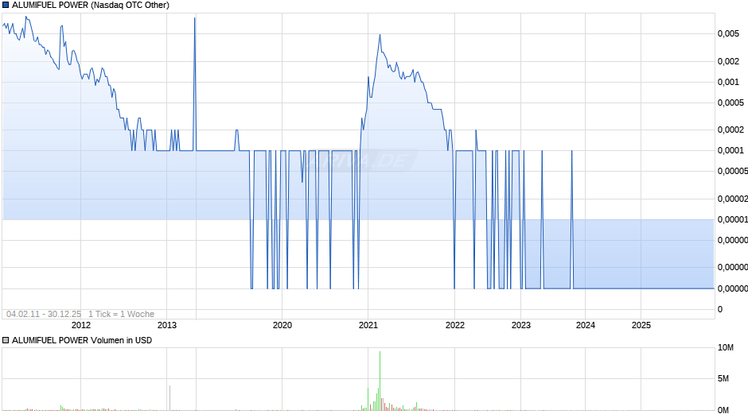Click the 10M volume axis label
The width and height of the screenshot is (748, 418).
tap(726, 348)
